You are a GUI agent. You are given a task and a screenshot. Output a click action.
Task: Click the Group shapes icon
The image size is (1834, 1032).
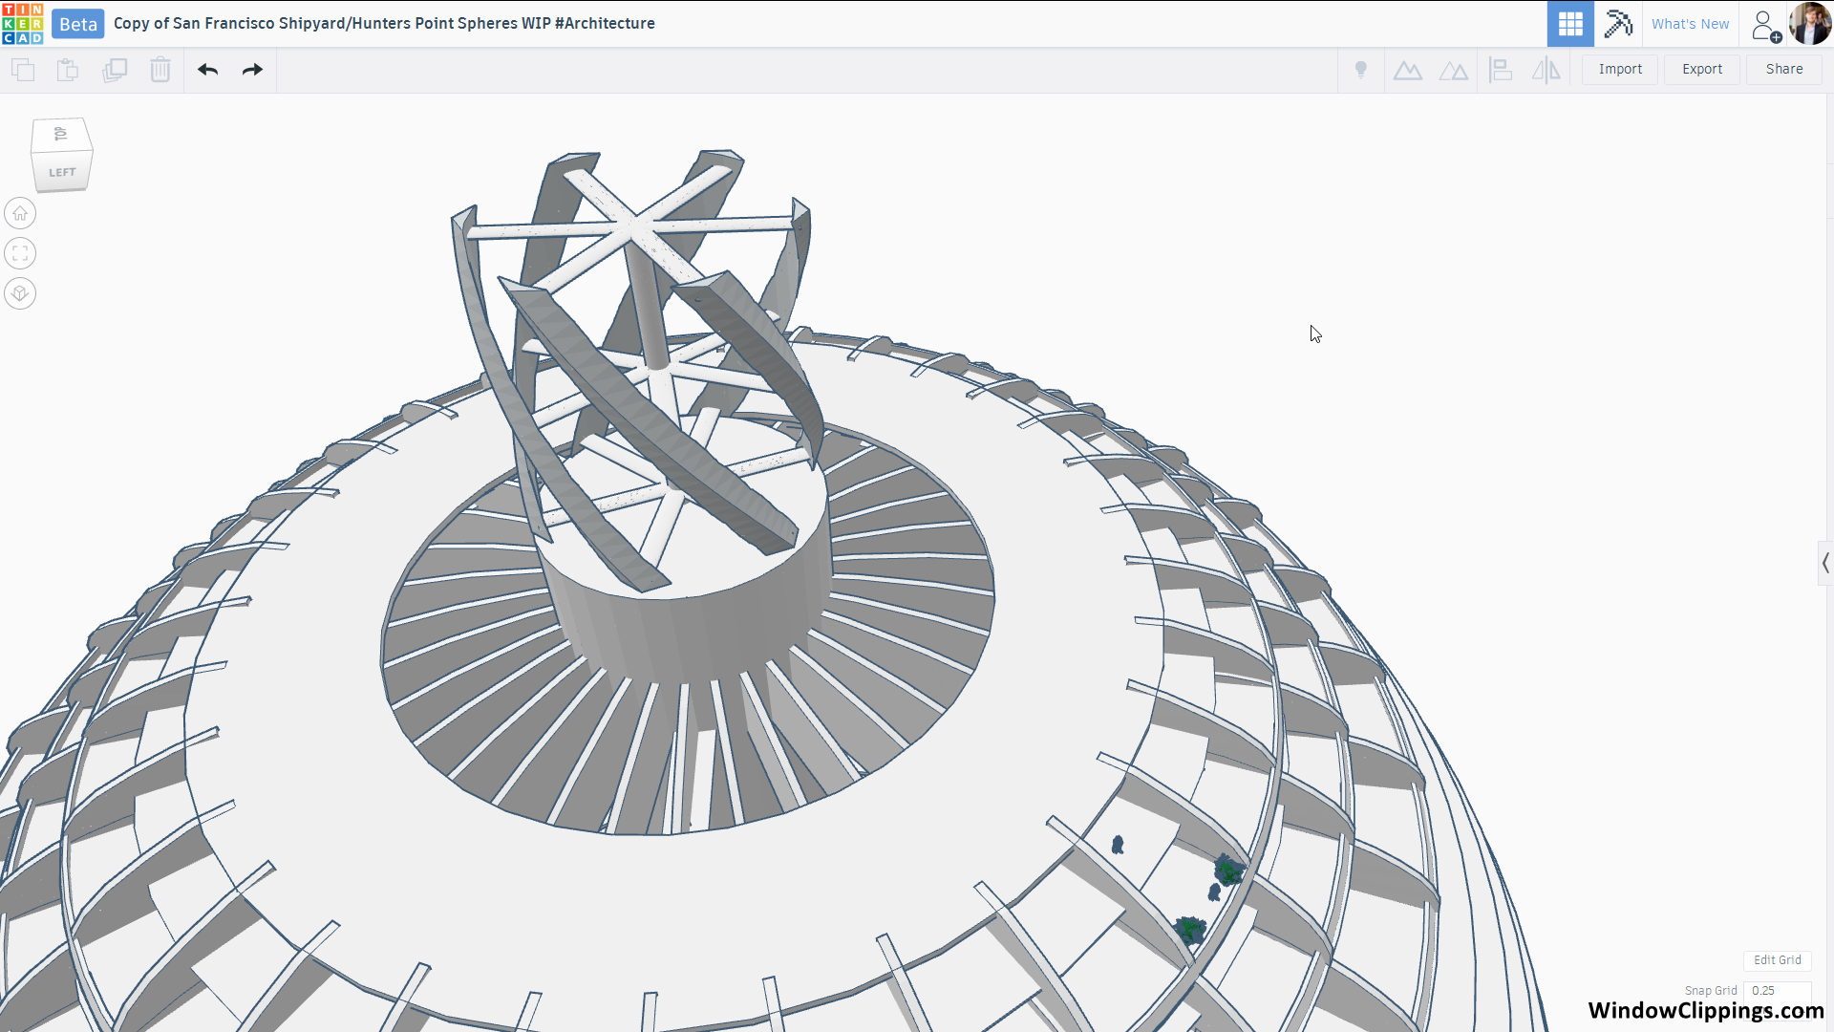pyautogui.click(x=1408, y=70)
